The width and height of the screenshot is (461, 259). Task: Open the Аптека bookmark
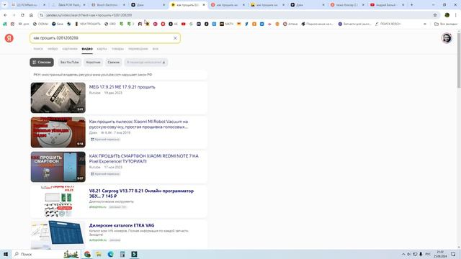pos(290,24)
